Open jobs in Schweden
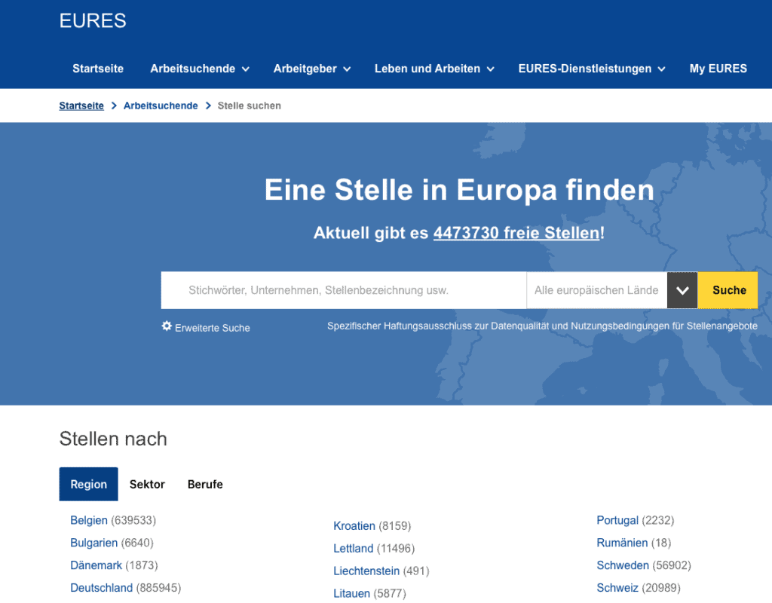 (623, 565)
